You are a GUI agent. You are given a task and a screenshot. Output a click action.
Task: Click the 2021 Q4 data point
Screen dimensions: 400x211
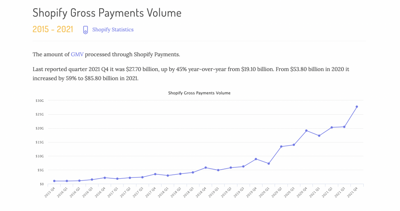click(x=357, y=107)
